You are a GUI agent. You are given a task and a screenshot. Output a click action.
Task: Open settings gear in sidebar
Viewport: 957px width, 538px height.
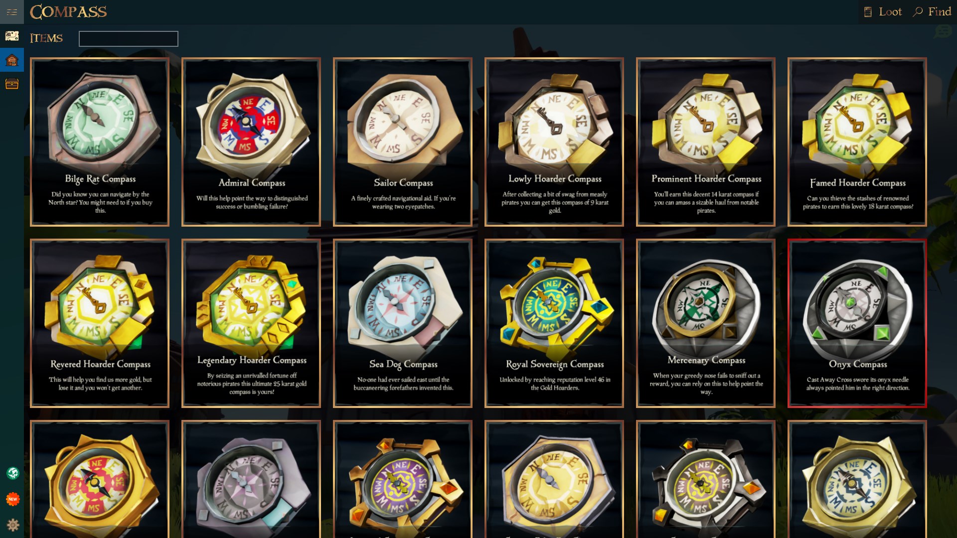[13, 525]
